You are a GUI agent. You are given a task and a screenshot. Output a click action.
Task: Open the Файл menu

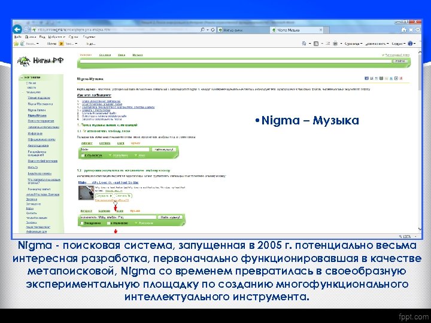tap(17, 37)
